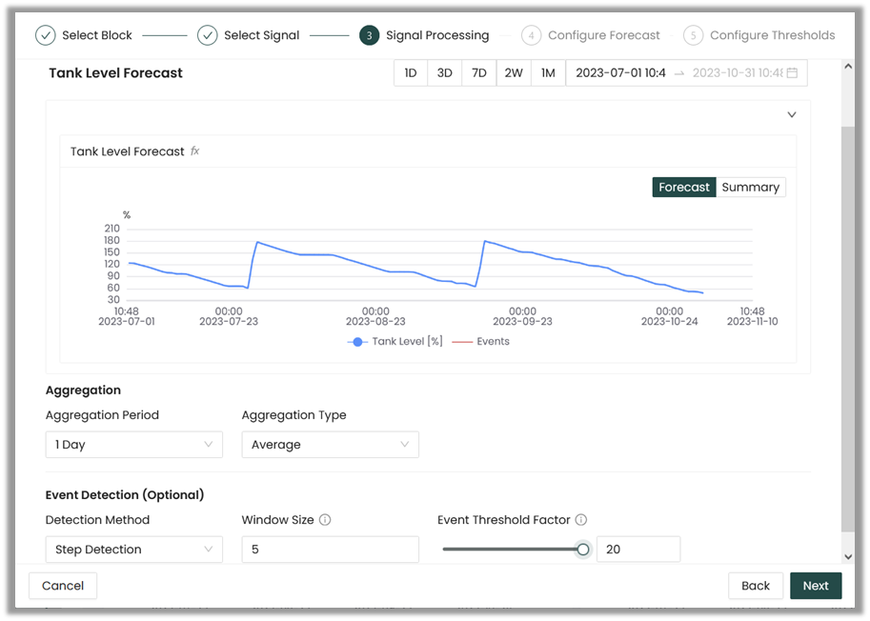Click the Next button
This screenshot has height=621, width=870.
point(816,586)
